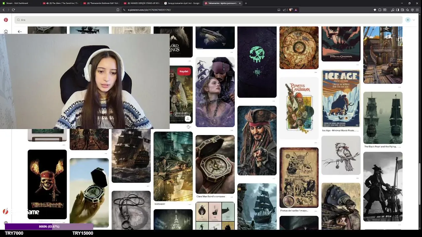Open the profile avatar labeled C
Screen dimensions: 422x237
(x=408, y=20)
